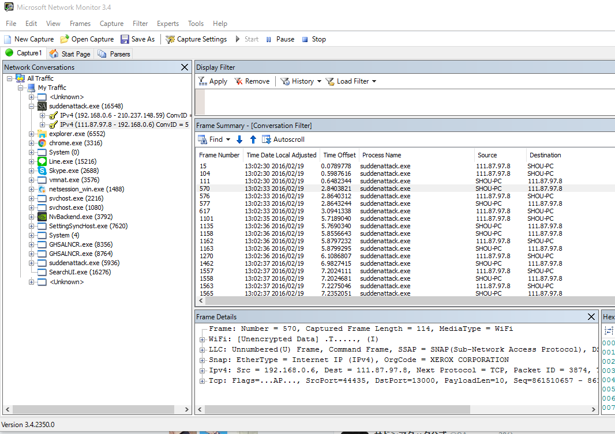This screenshot has height=434, width=615.
Task: Sort by the Frame Number column header
Action: pyautogui.click(x=219, y=155)
